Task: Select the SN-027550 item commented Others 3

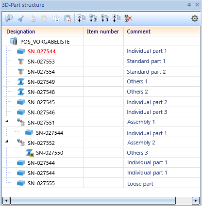Action: pos(50,153)
